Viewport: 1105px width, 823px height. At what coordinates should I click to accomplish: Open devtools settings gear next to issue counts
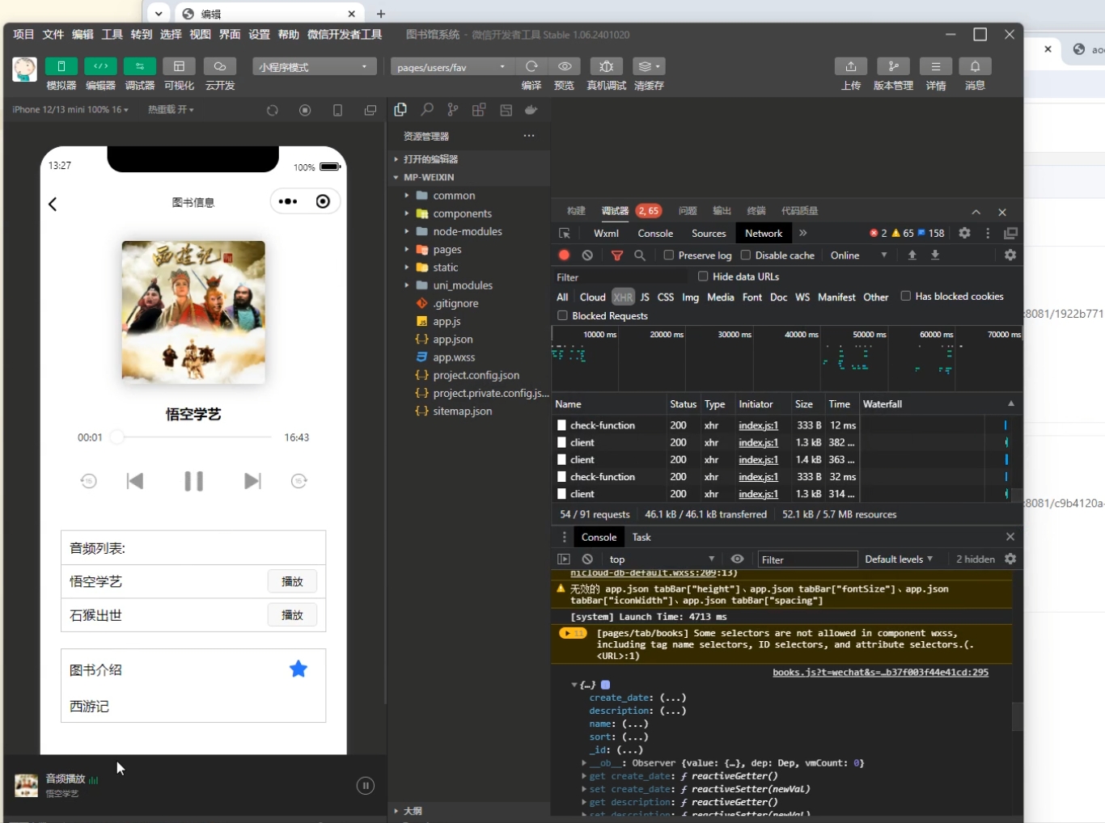pyautogui.click(x=964, y=233)
